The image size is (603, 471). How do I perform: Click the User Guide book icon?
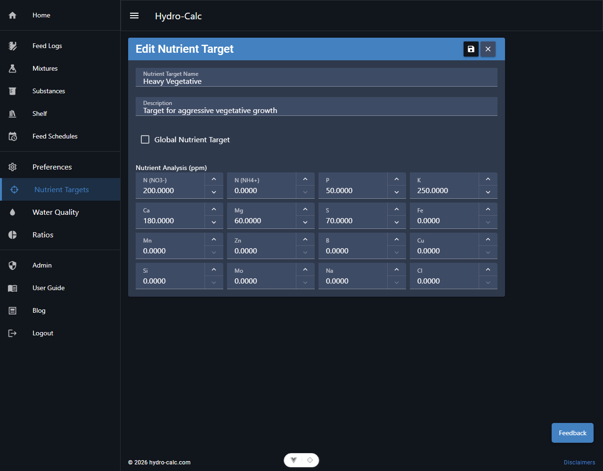(13, 288)
